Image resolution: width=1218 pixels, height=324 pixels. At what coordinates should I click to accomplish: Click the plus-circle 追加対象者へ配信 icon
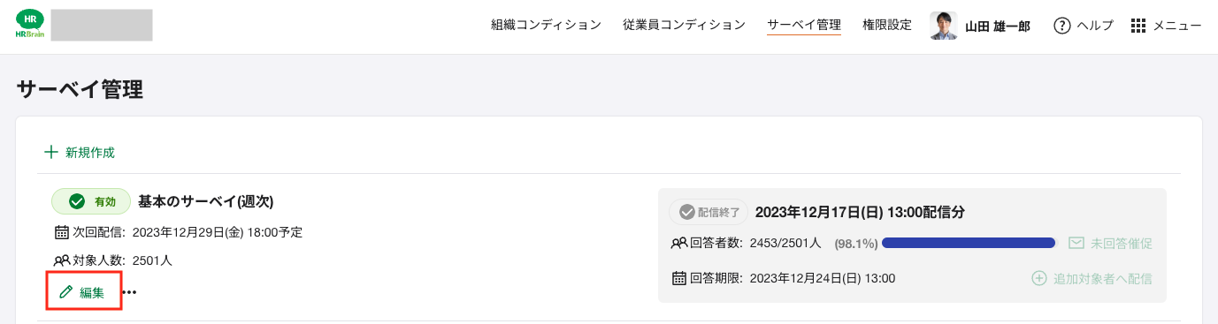point(1039,278)
